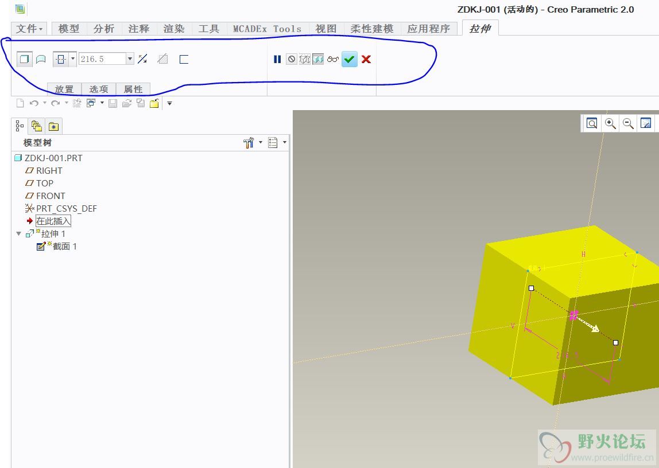Image resolution: width=659 pixels, height=468 pixels.
Task: Click the symmetric depth type icon
Action: (61, 59)
